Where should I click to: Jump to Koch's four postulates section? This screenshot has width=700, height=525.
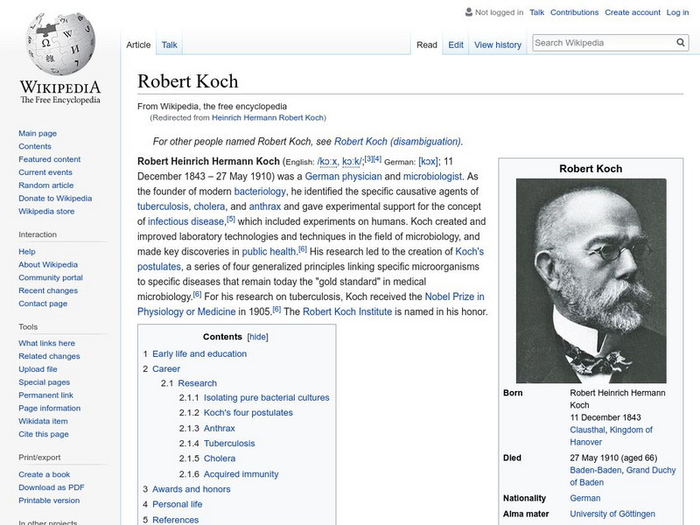click(x=248, y=412)
